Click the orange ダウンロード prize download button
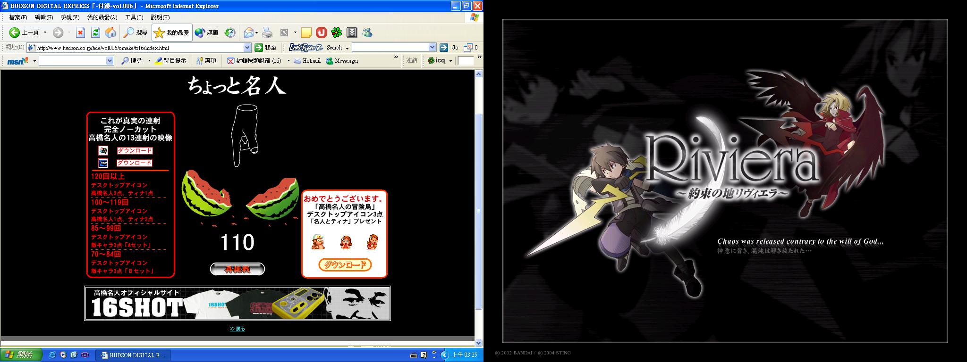Image resolution: width=967 pixels, height=362 pixels. pyautogui.click(x=345, y=264)
